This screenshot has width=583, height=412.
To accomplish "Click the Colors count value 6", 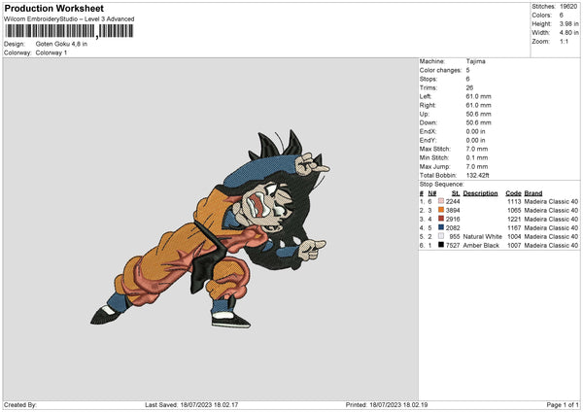I will [x=562, y=16].
